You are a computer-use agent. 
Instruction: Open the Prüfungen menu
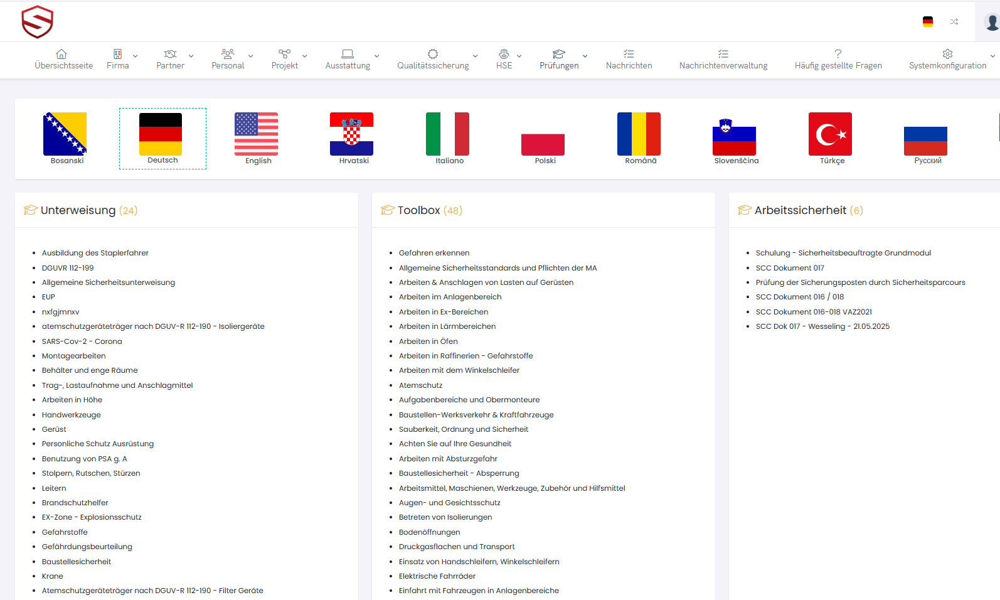click(558, 60)
